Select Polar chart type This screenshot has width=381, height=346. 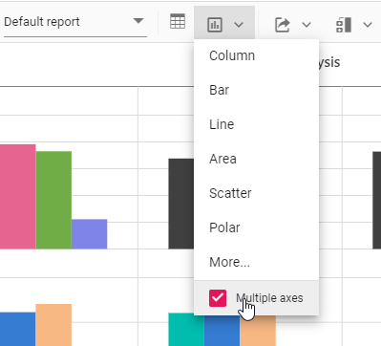click(256, 227)
